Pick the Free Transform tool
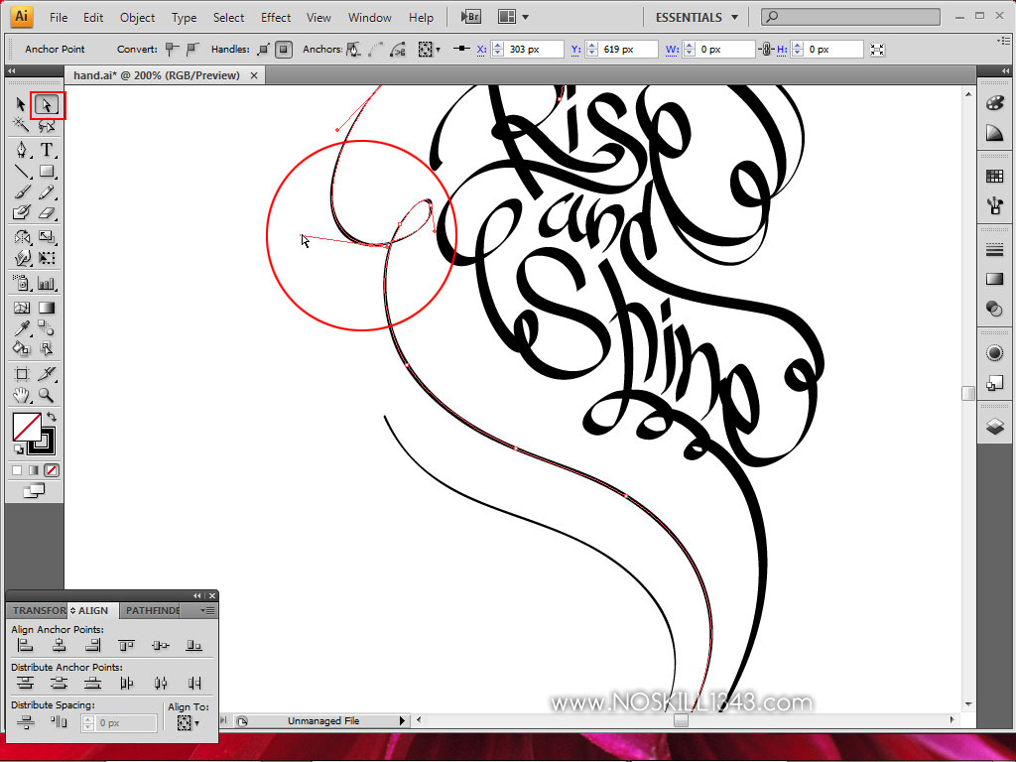The image size is (1016, 762). 46,258
